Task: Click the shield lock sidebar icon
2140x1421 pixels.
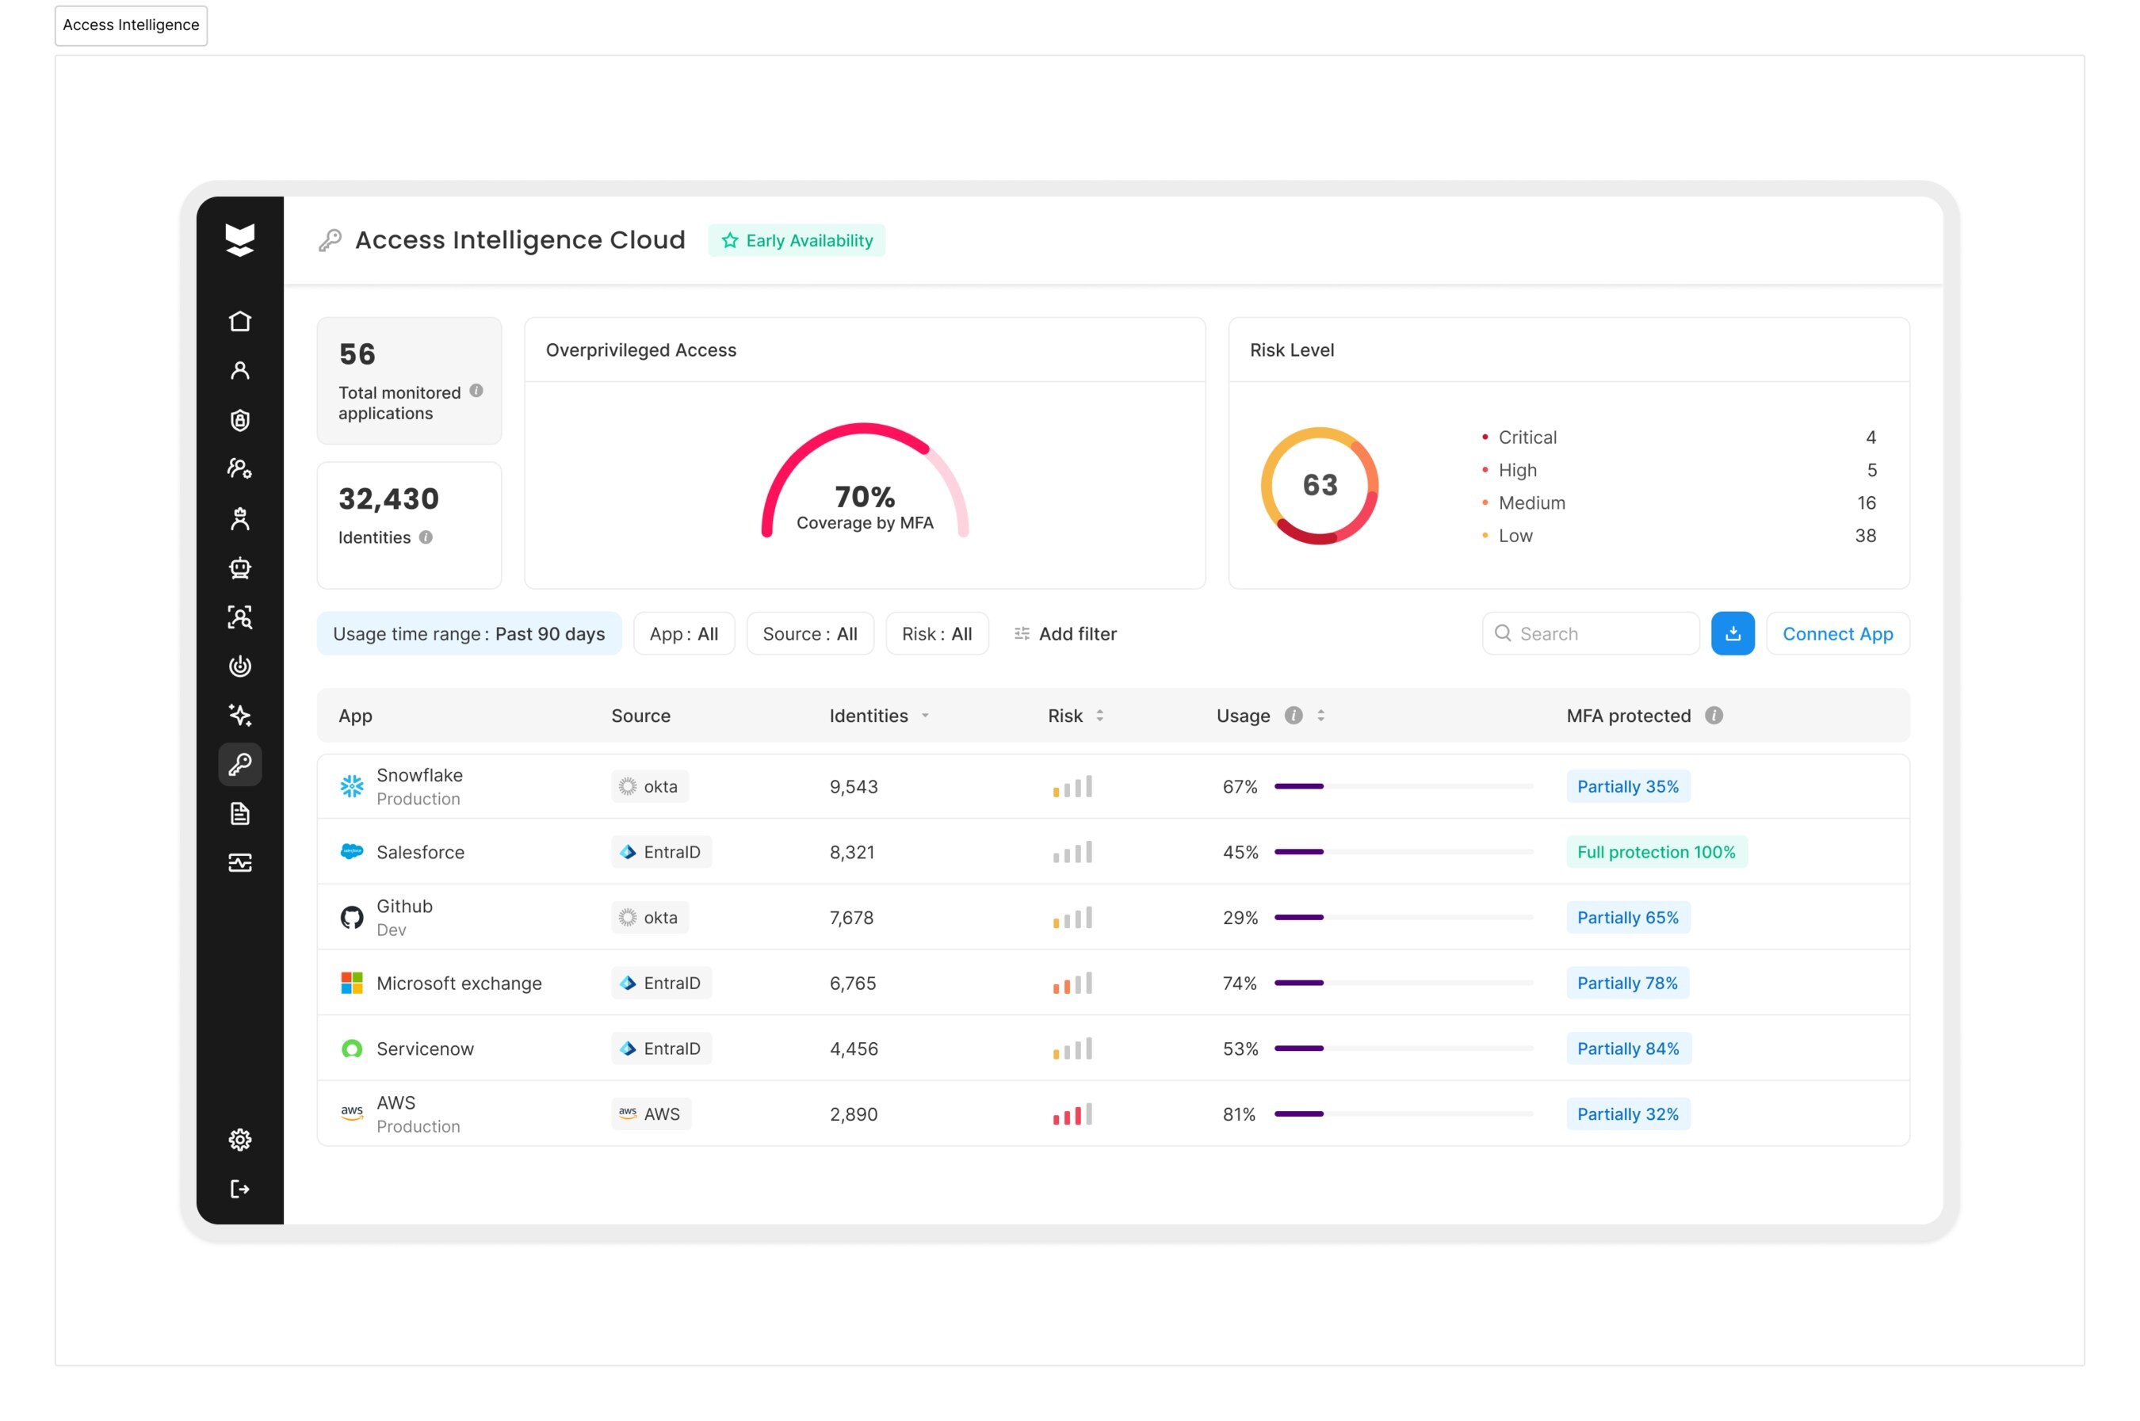Action: coord(239,421)
